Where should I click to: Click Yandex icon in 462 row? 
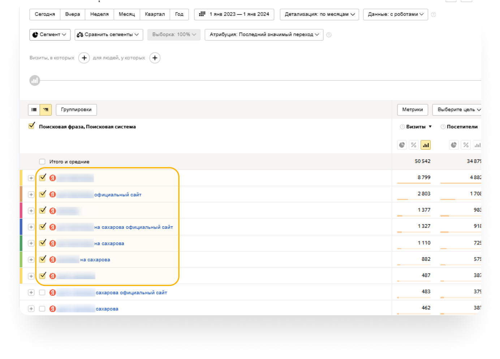coord(53,309)
